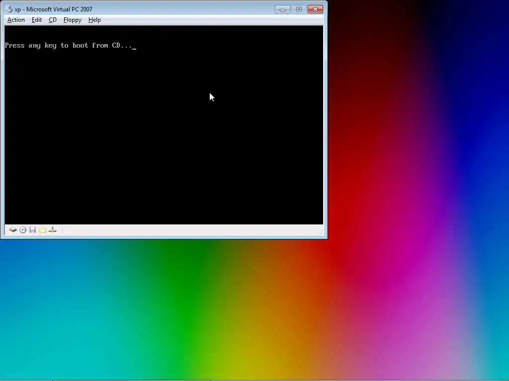The height and width of the screenshot is (381, 509).
Task: Open the CD menu
Action: [53, 20]
